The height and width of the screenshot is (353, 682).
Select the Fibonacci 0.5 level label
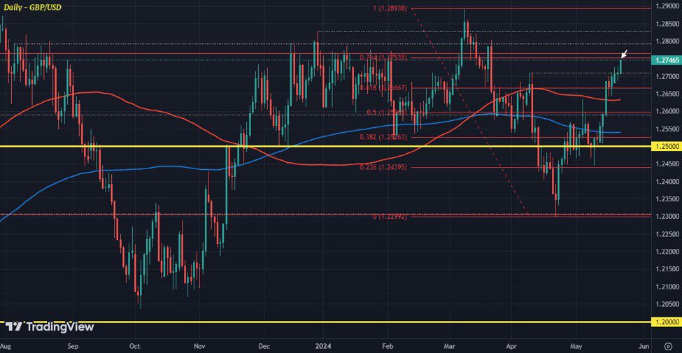point(383,112)
